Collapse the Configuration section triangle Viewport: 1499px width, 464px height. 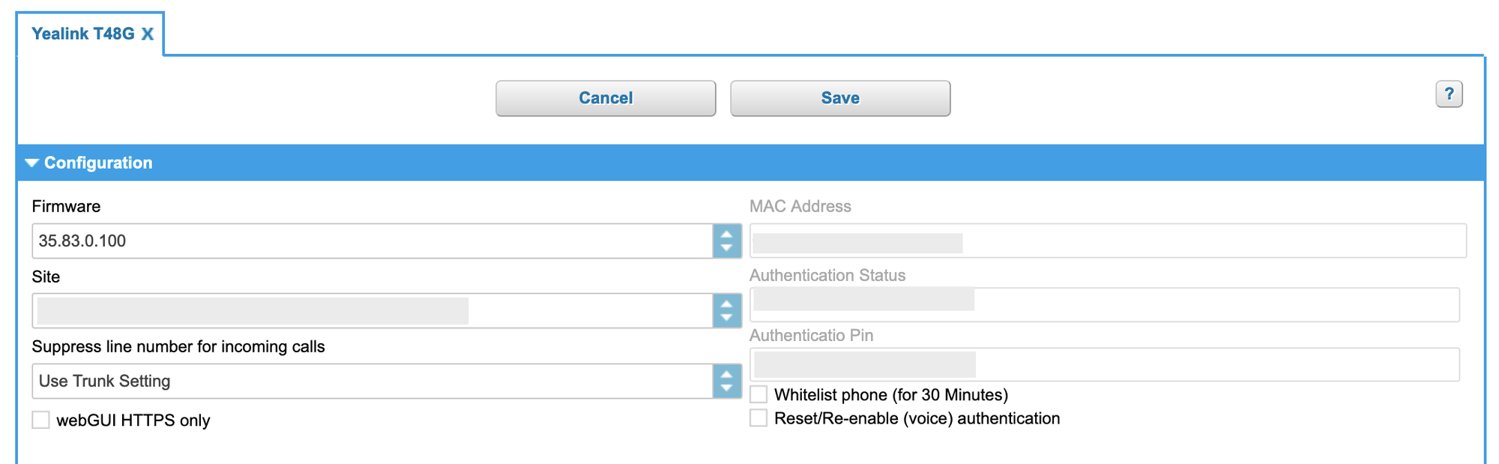pyautogui.click(x=31, y=163)
